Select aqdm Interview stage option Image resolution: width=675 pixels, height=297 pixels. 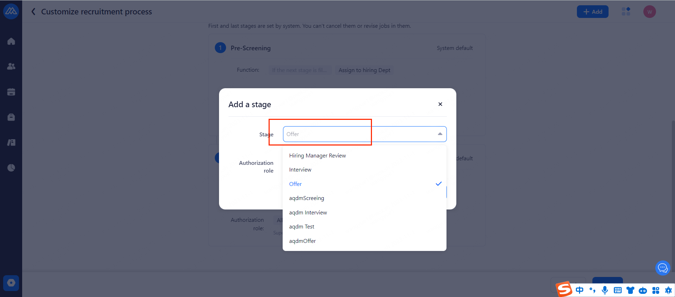pyautogui.click(x=308, y=213)
